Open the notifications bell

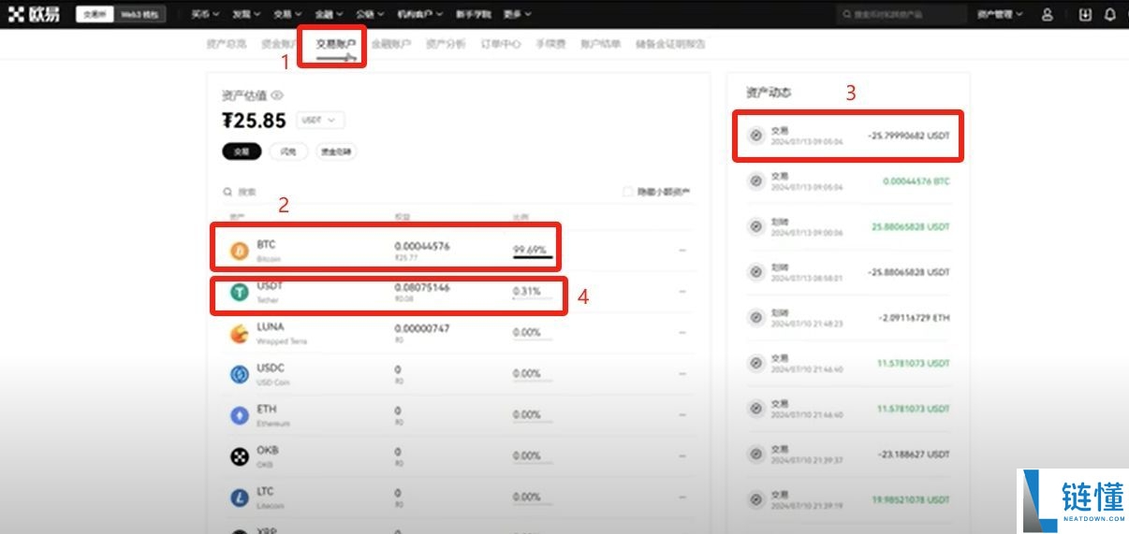1110,15
